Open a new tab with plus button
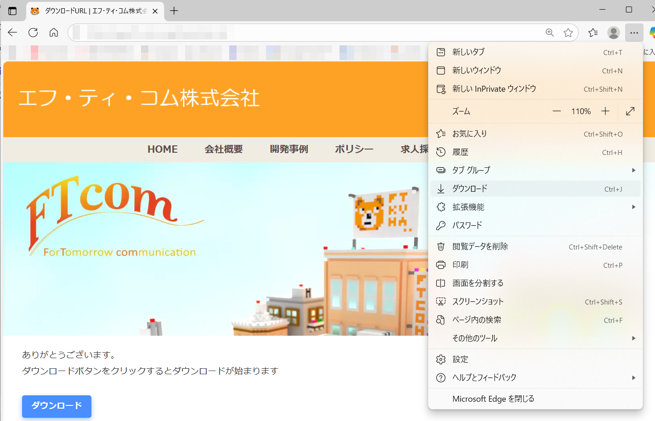Image resolution: width=655 pixels, height=421 pixels. (174, 11)
